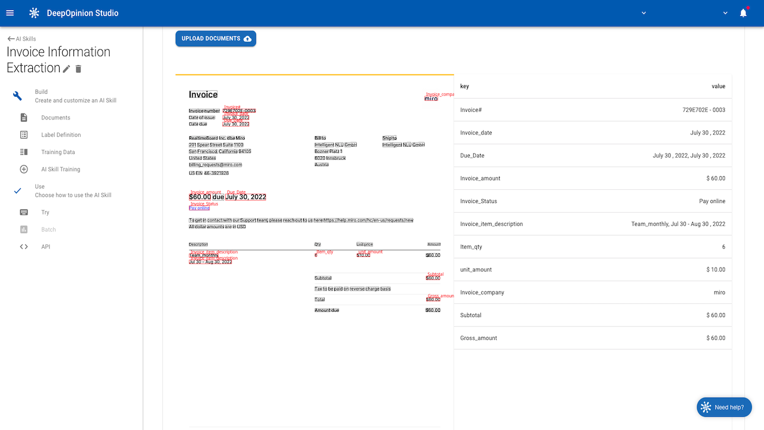Click the Upload Documents button
Screen dimensions: 764x430
[x=215, y=38]
